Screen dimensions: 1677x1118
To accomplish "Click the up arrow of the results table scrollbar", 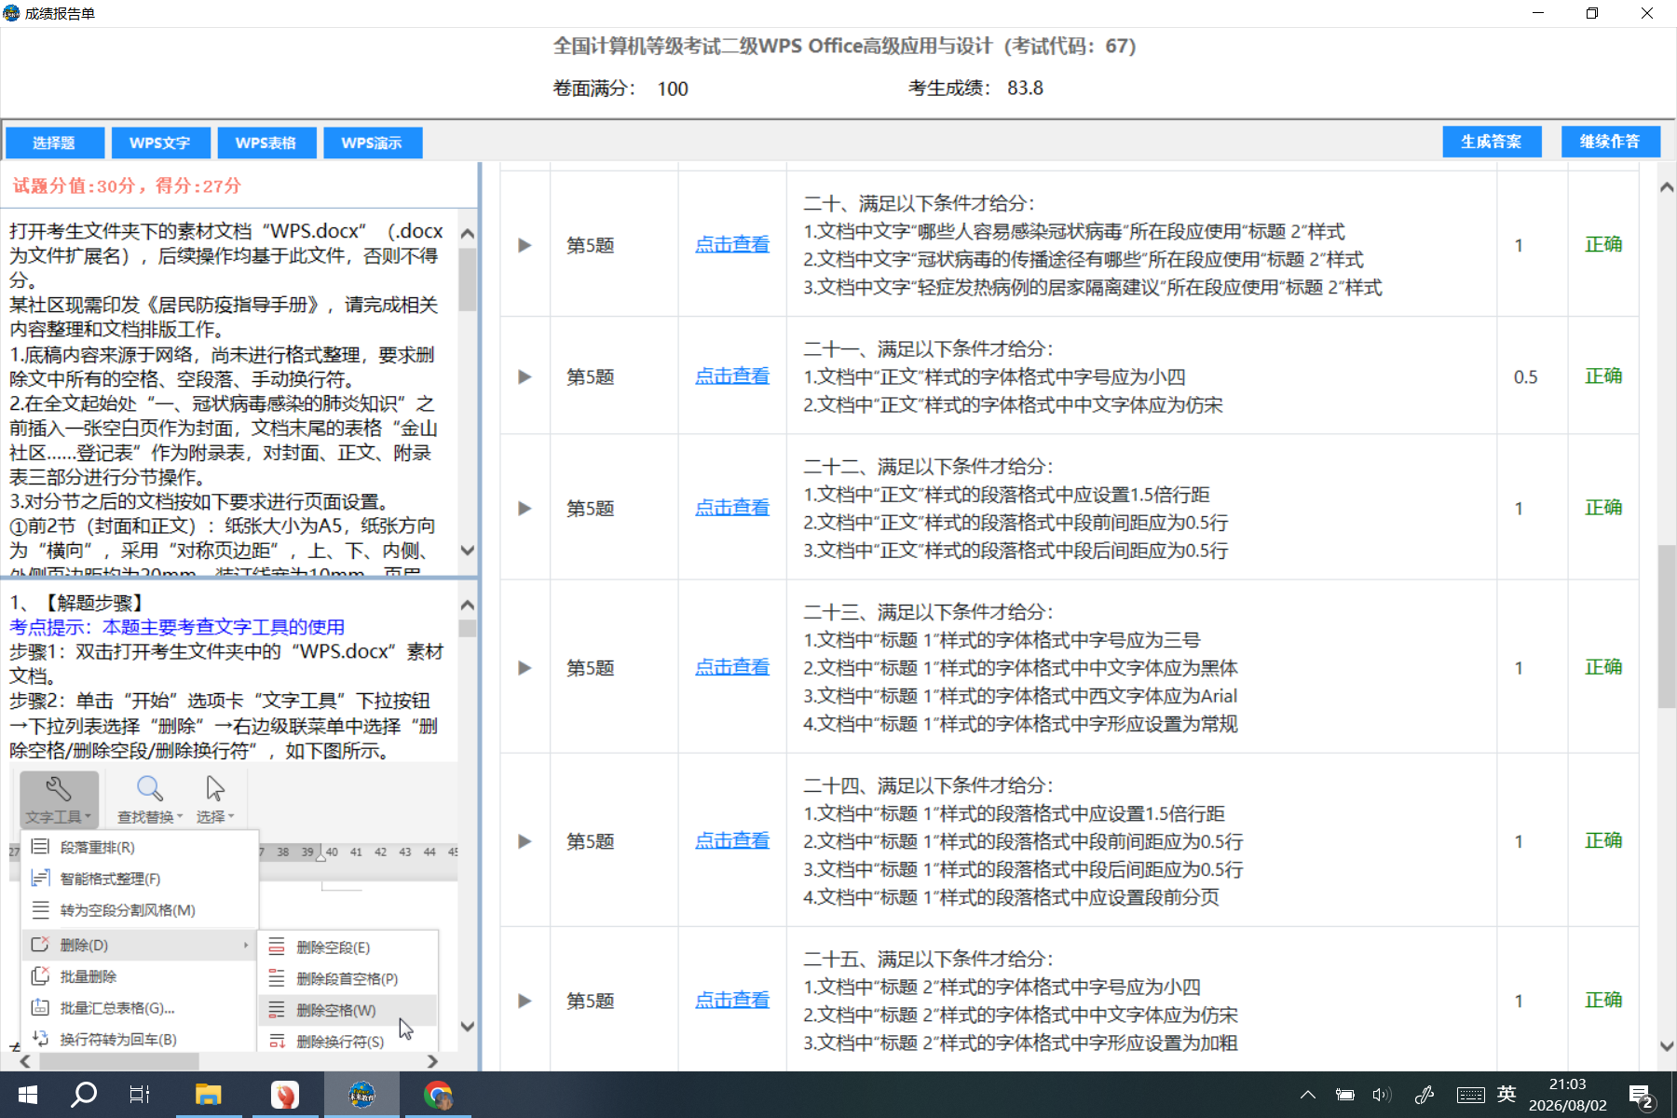I will (1667, 187).
